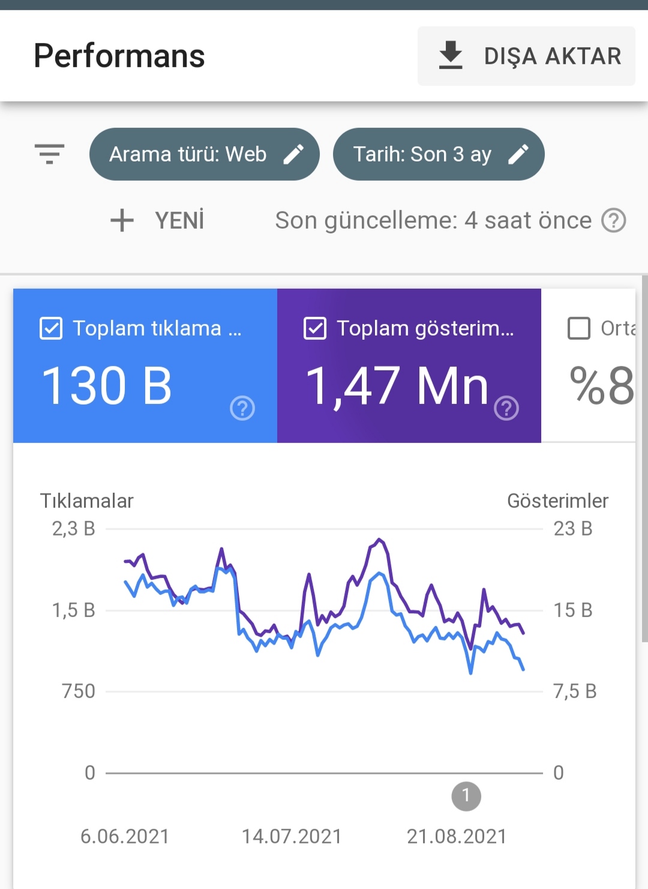Open help icon in Toplam gösterim card
The image size is (648, 889).
pyautogui.click(x=506, y=408)
